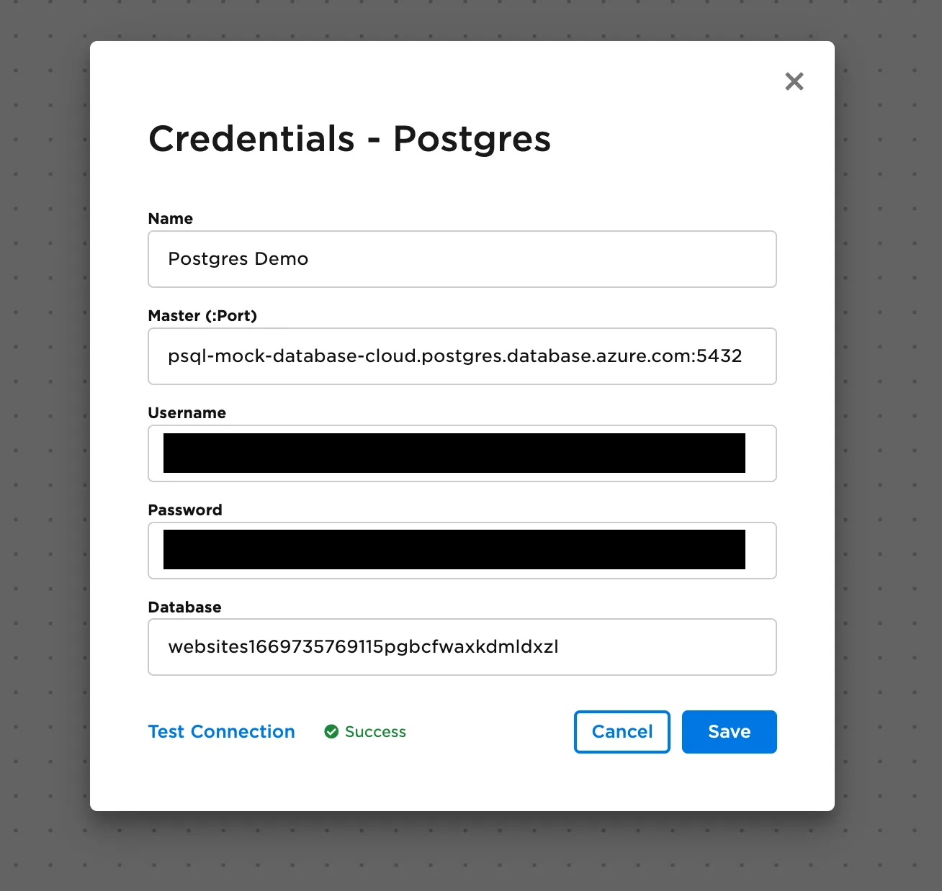Click the redacted Password field
Image resolution: width=942 pixels, height=891 pixels.
tap(462, 550)
